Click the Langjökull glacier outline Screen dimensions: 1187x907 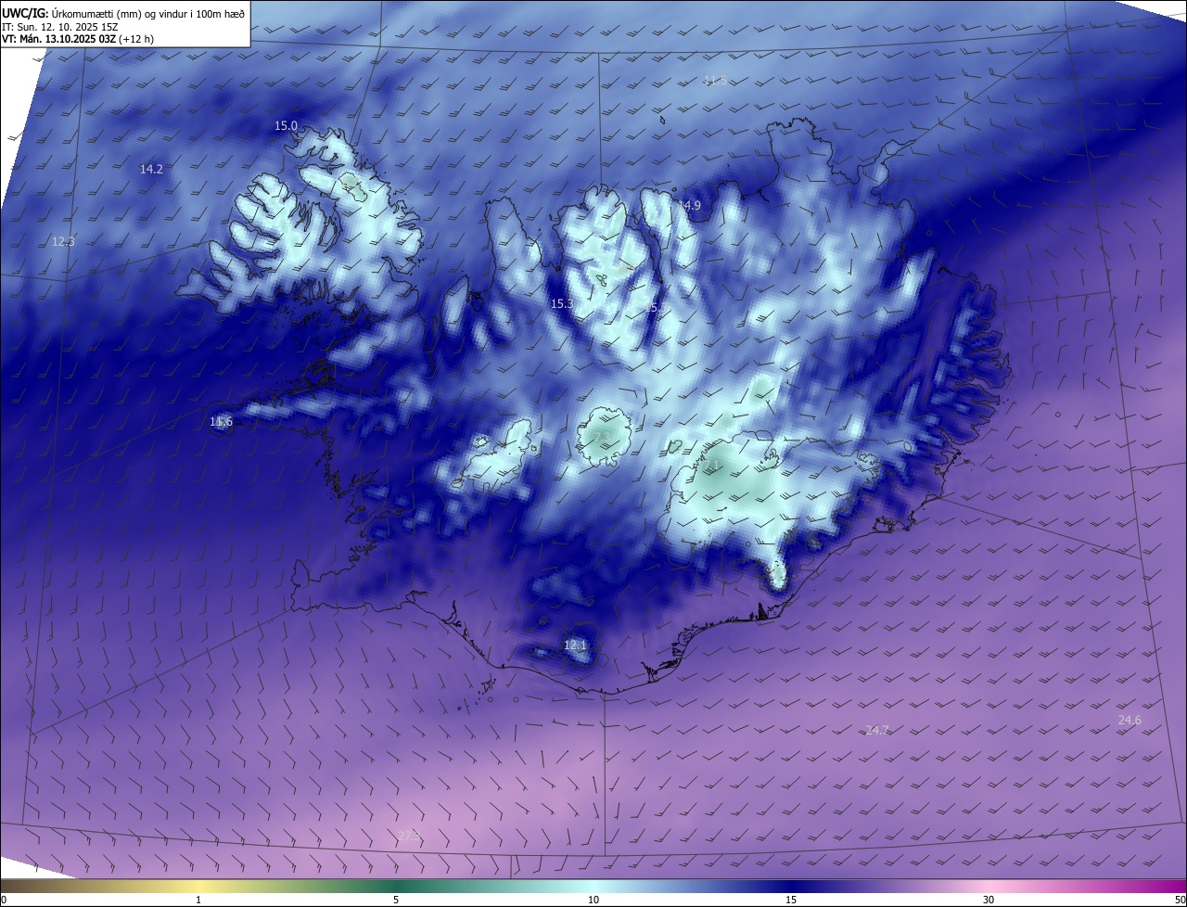pyautogui.click(x=498, y=454)
